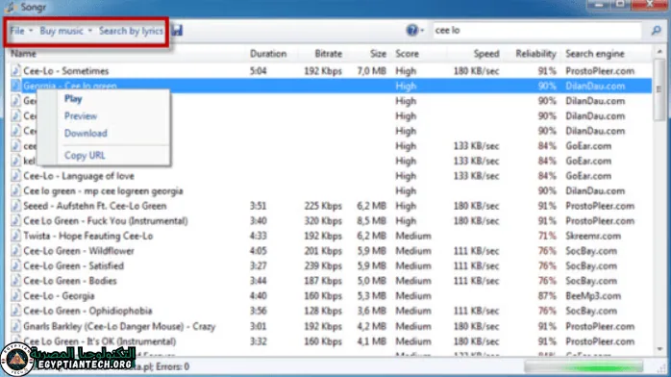This screenshot has height=377, width=671.
Task: Click the BeeMp3.com search engine cell
Action: [x=593, y=295]
